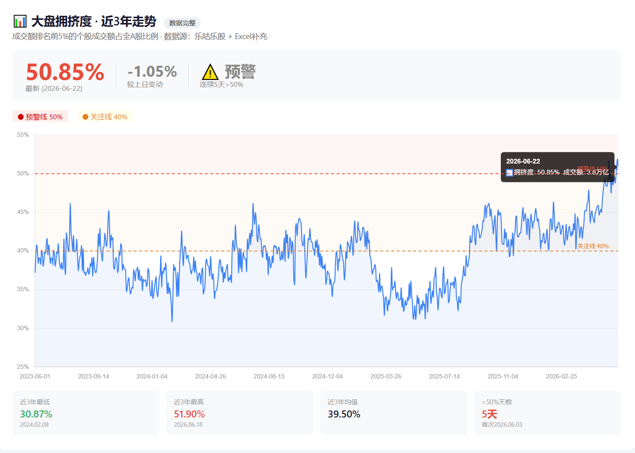Click the 2026-02-25 x-axis date

click(561, 376)
